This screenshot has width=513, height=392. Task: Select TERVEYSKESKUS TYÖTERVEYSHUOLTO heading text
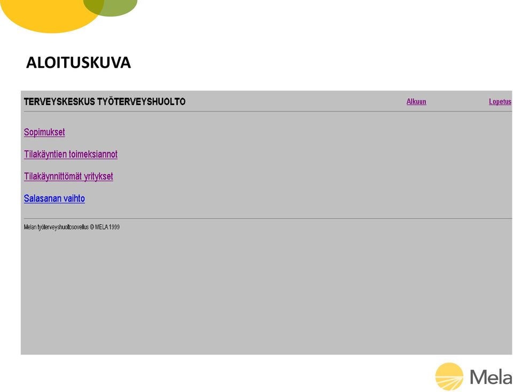click(x=105, y=101)
